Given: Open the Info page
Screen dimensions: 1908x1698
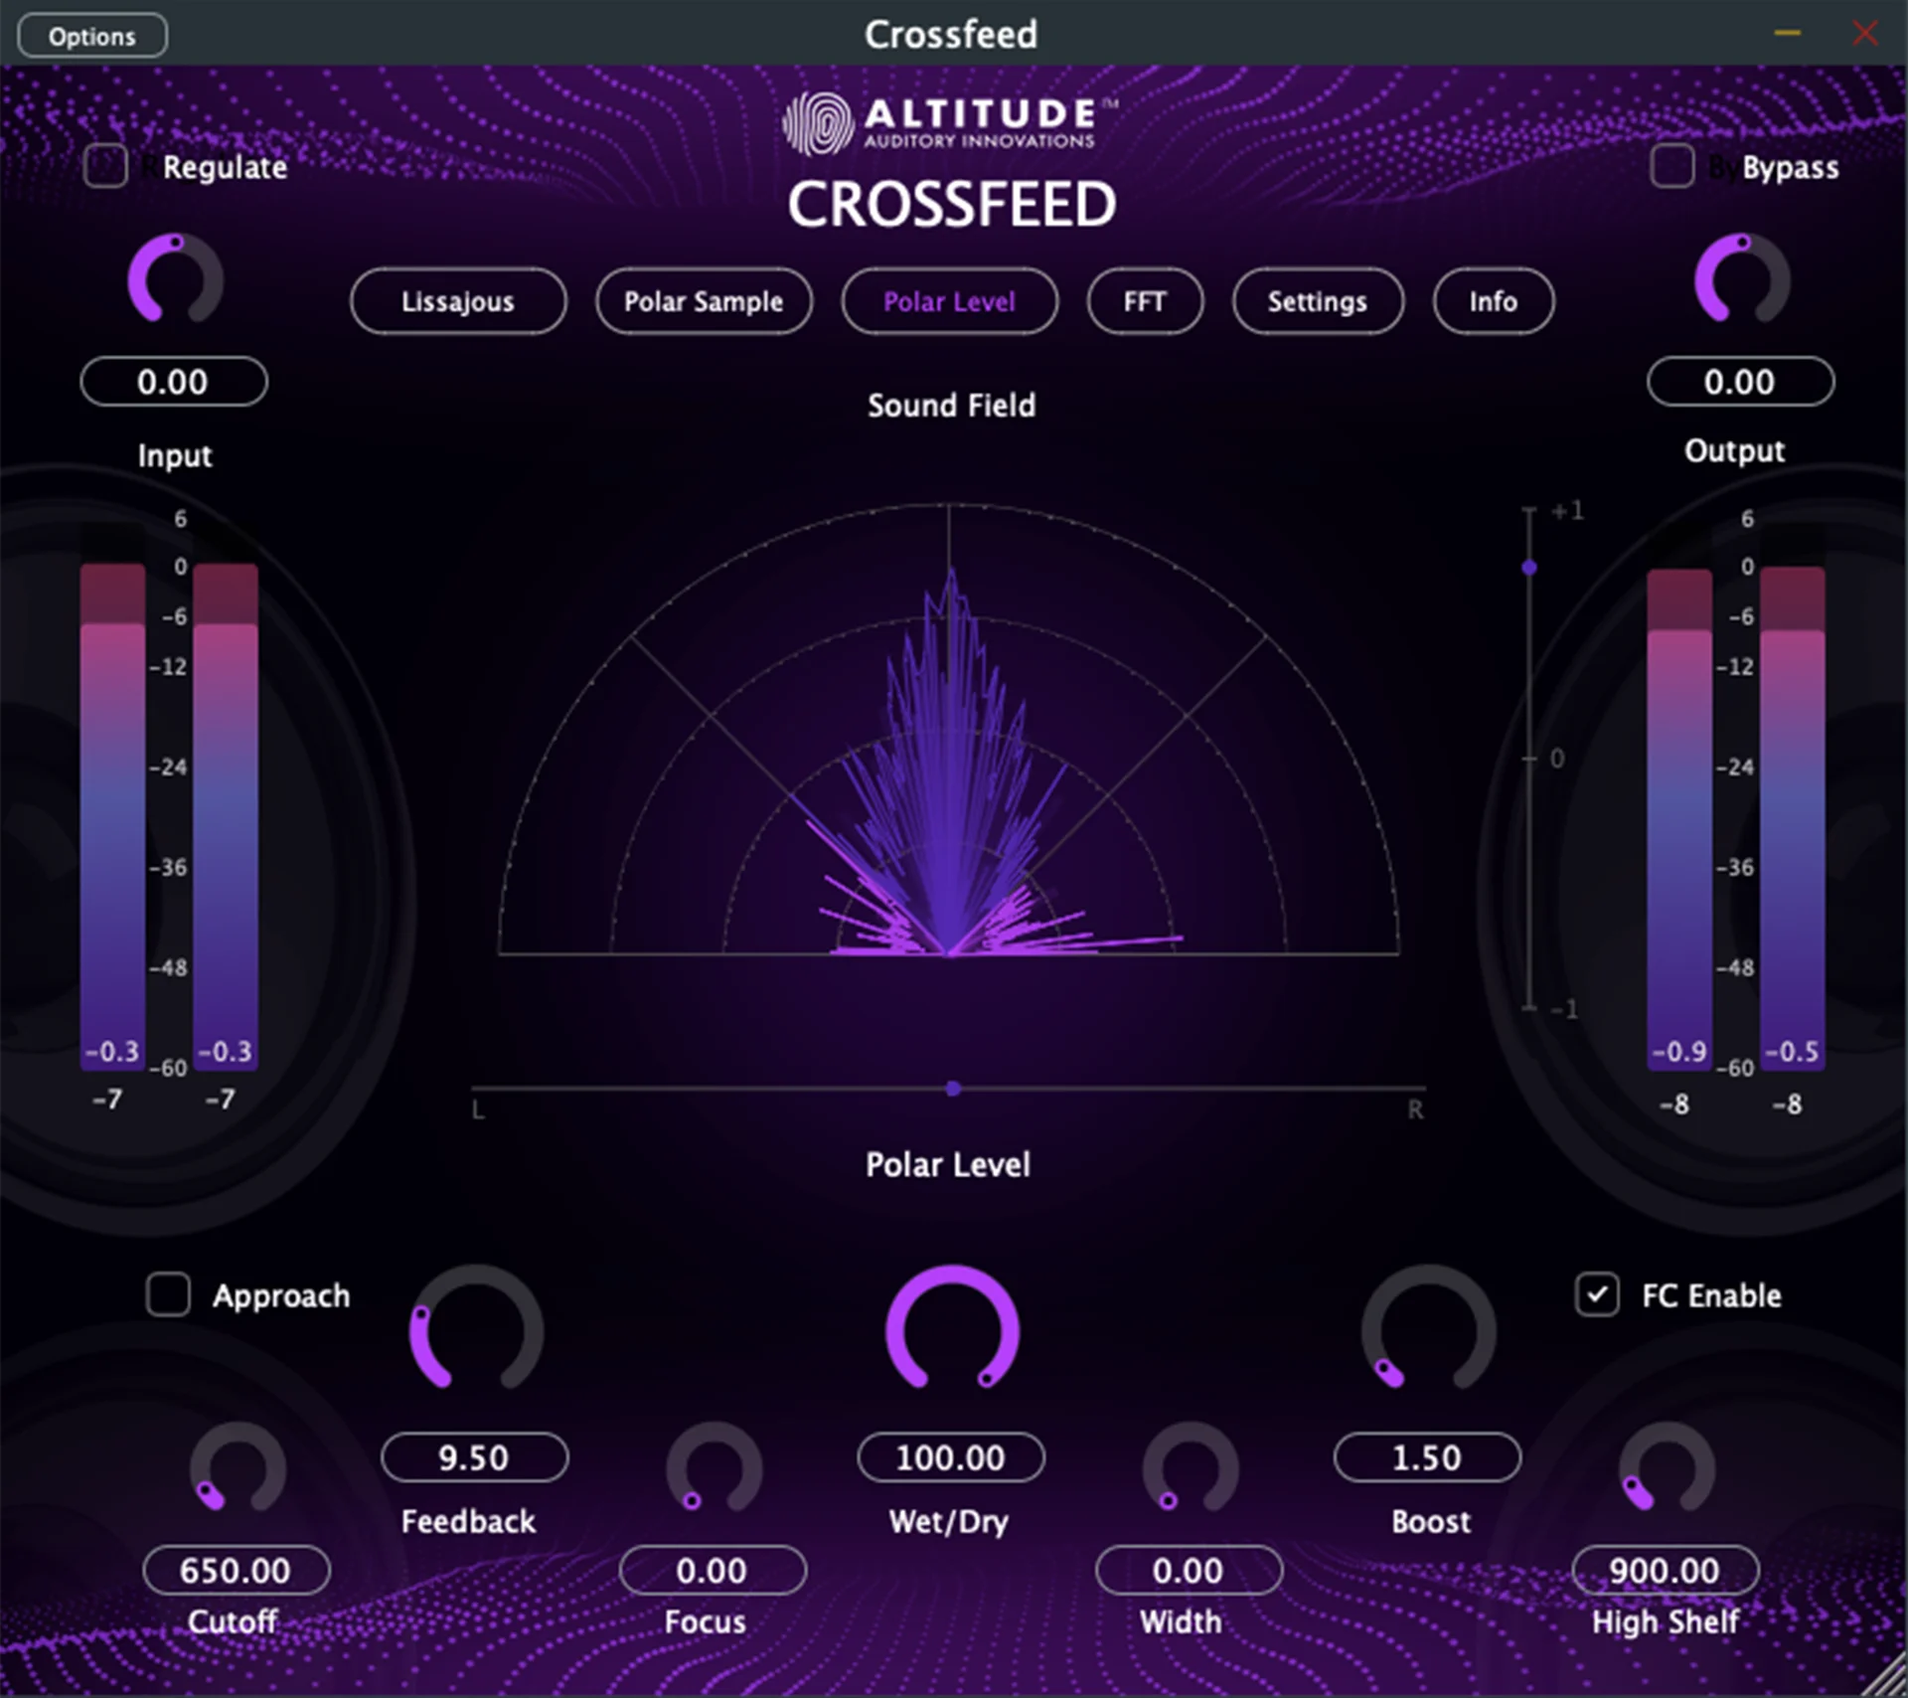Looking at the screenshot, I should point(1493,301).
